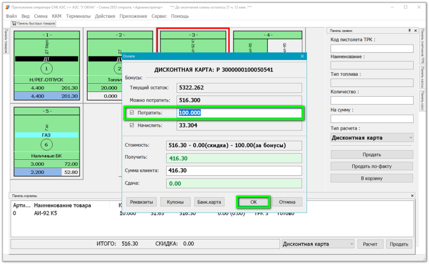Viewport: 429px width, 264px height.
Task: Click Н/РЕГ.ОТПУСК status on pump 1
Action: pyautogui.click(x=47, y=80)
